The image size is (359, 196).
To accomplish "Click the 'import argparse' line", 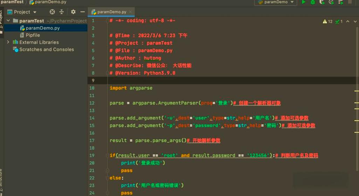I will click(x=131, y=88).
